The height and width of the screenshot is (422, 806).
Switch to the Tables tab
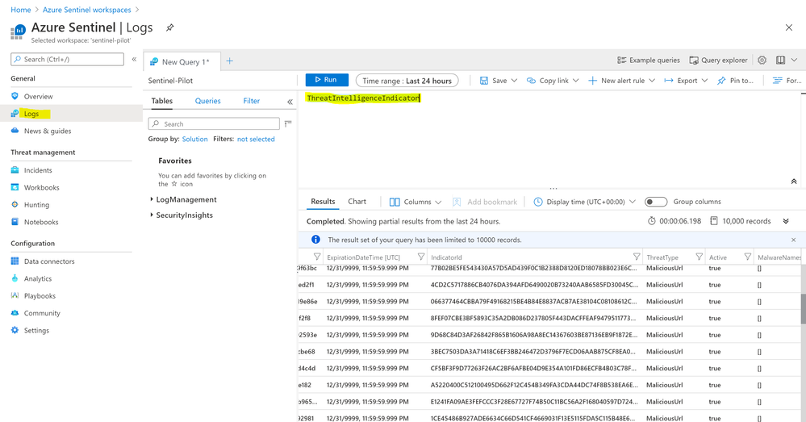coord(162,101)
